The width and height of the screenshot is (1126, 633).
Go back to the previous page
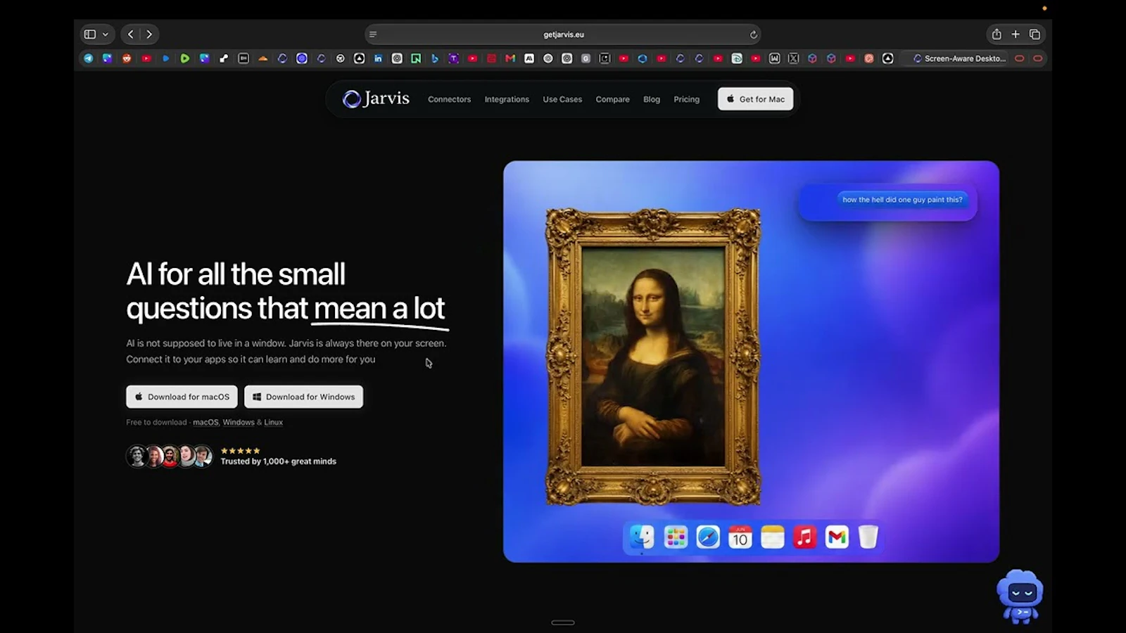[x=130, y=34]
